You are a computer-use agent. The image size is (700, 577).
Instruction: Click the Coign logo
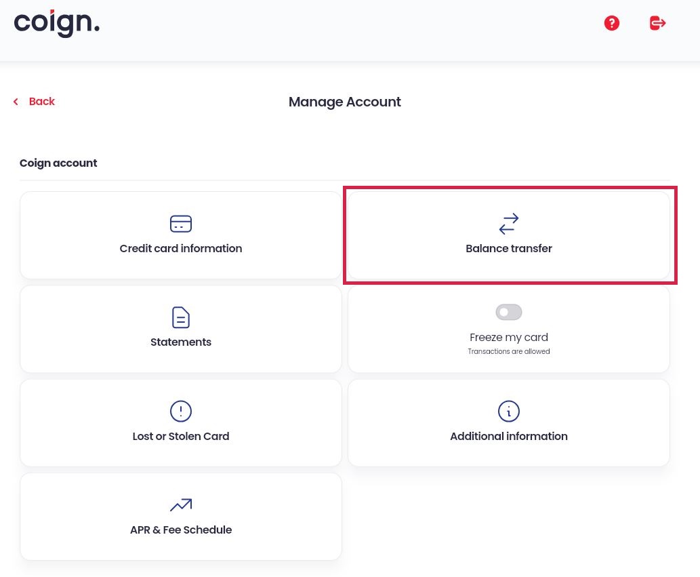tap(56, 23)
